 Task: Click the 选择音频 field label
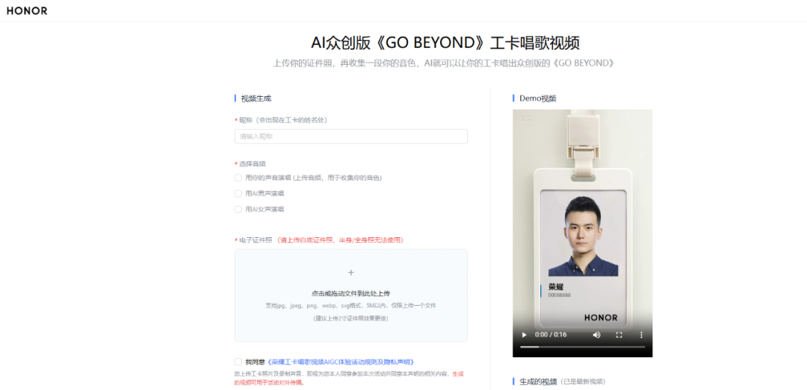point(253,164)
